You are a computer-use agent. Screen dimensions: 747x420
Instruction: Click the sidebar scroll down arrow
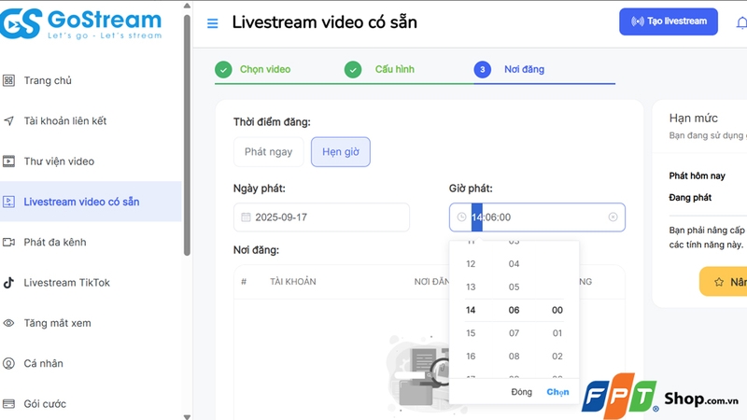coord(187,416)
